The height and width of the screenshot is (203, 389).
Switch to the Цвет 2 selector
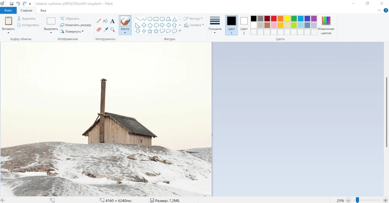[x=244, y=25]
